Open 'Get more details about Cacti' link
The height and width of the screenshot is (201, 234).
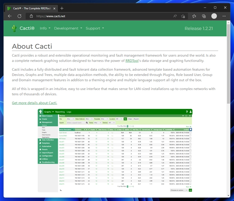point(34,103)
